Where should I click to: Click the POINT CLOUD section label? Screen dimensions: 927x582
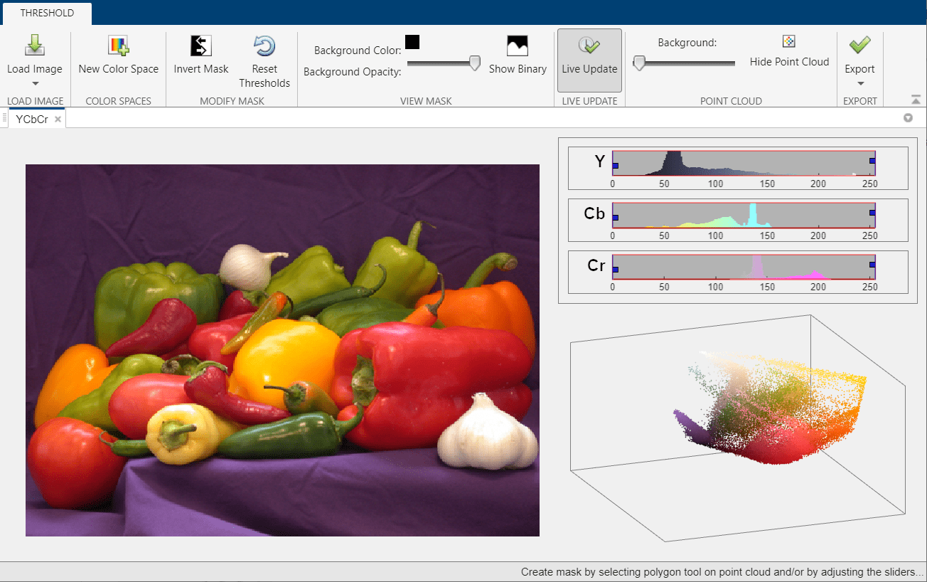click(731, 101)
